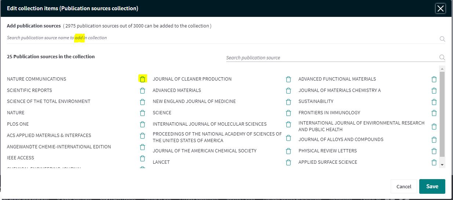Delete JOURNAL OF THE AMERICAN CHEMICAL SOCIETY
453x200 pixels.
(288, 151)
